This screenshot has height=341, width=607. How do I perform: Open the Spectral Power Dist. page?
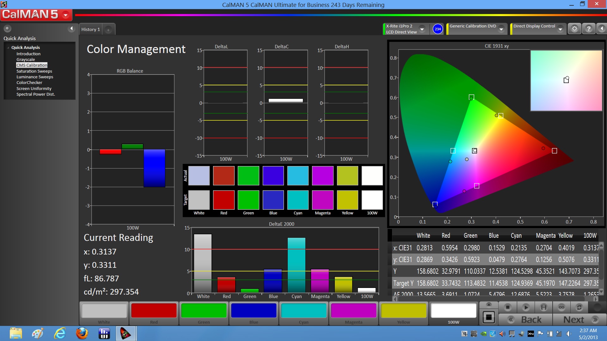tap(36, 94)
